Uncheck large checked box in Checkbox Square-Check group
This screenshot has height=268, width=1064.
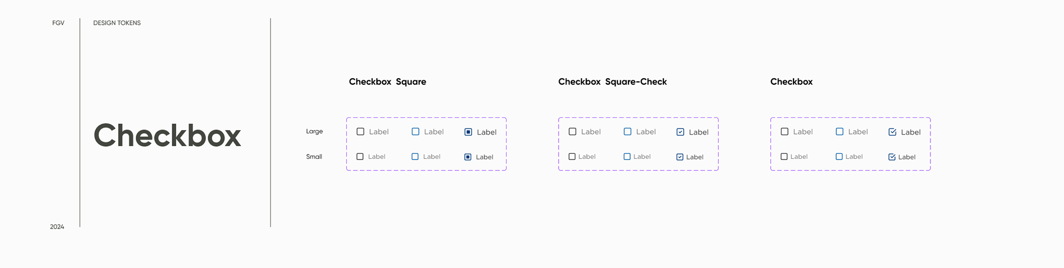[x=681, y=132]
